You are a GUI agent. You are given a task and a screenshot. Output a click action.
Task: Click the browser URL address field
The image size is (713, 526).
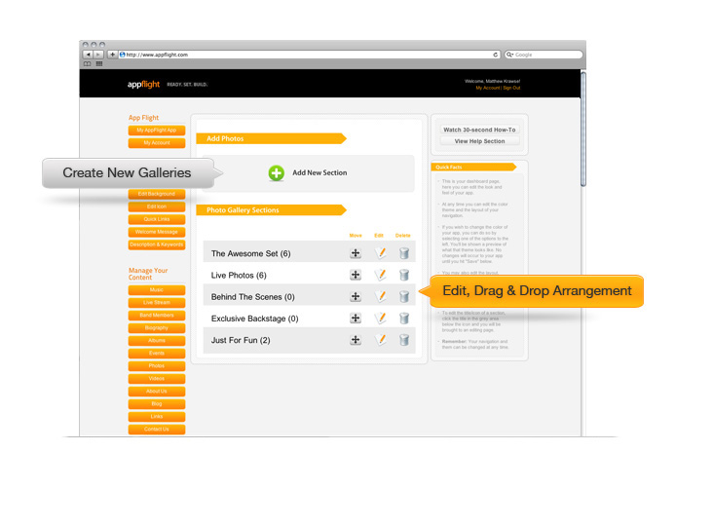click(x=309, y=55)
